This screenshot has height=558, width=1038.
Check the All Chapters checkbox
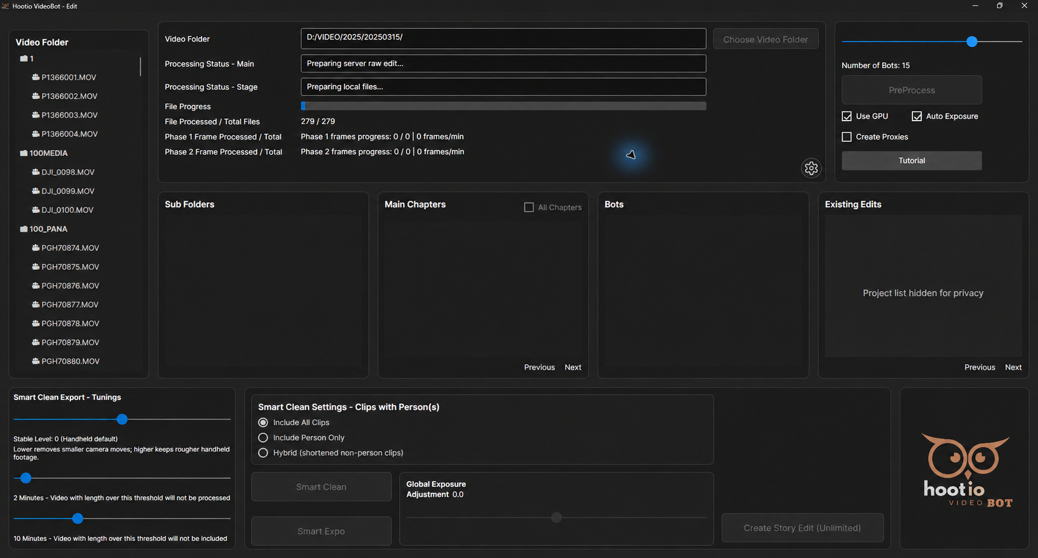[x=529, y=207]
